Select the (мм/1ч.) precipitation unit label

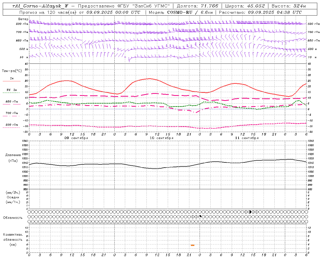13,202
